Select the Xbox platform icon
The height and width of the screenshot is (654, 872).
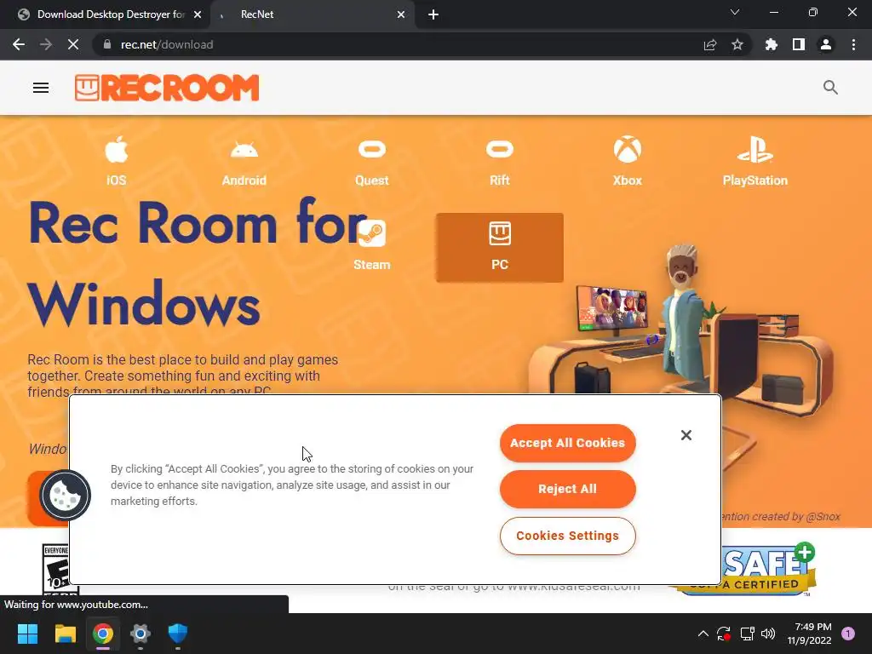pos(628,161)
